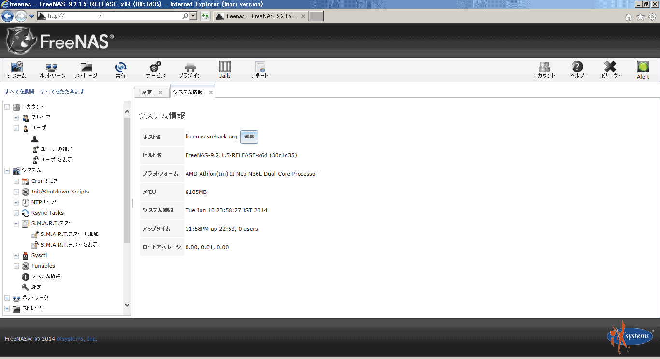The image size is (660, 359).
Task: Open 設定 in the tree
Action: coord(36,287)
